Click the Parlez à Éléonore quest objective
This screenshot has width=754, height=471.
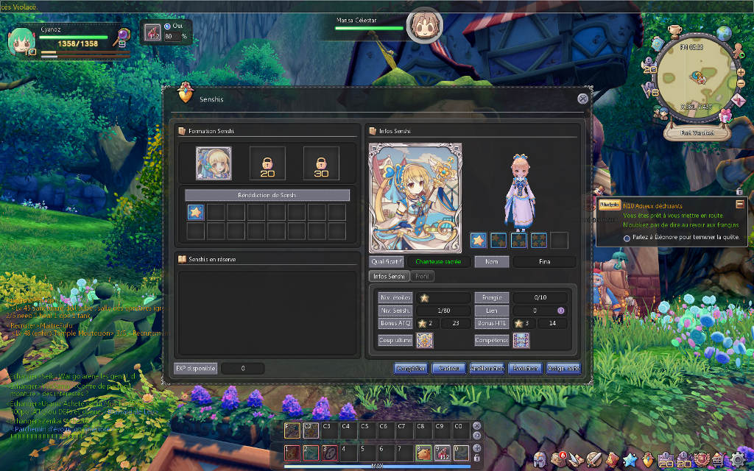click(686, 238)
